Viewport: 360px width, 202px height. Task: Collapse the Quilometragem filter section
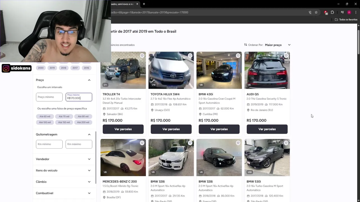coord(89,134)
